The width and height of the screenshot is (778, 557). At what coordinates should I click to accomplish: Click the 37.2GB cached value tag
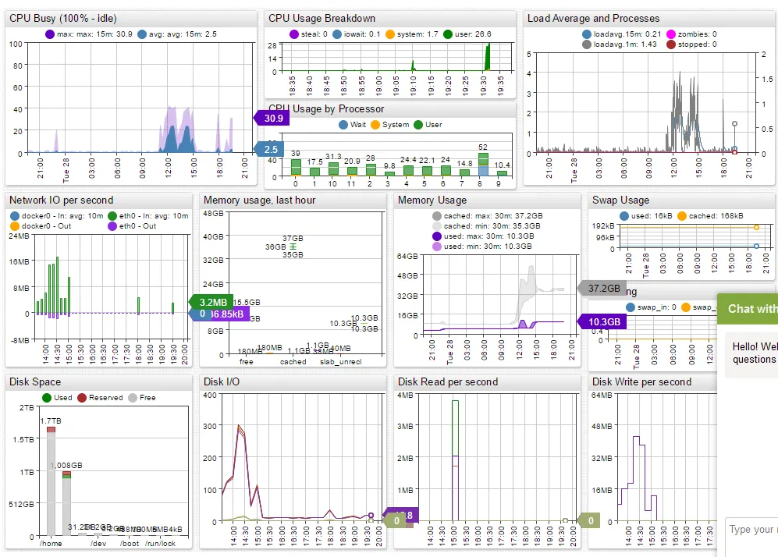tap(602, 288)
